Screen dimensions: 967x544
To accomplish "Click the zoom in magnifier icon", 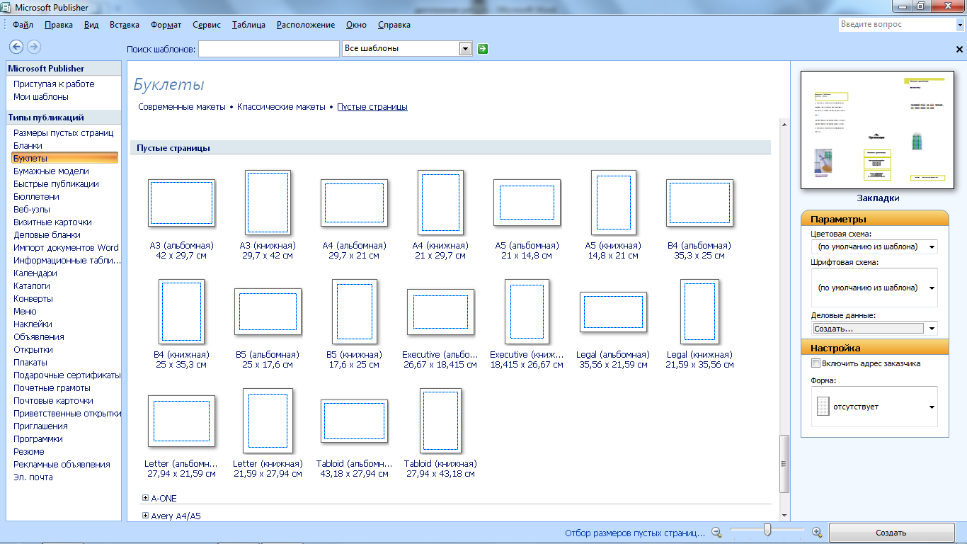I will (816, 532).
